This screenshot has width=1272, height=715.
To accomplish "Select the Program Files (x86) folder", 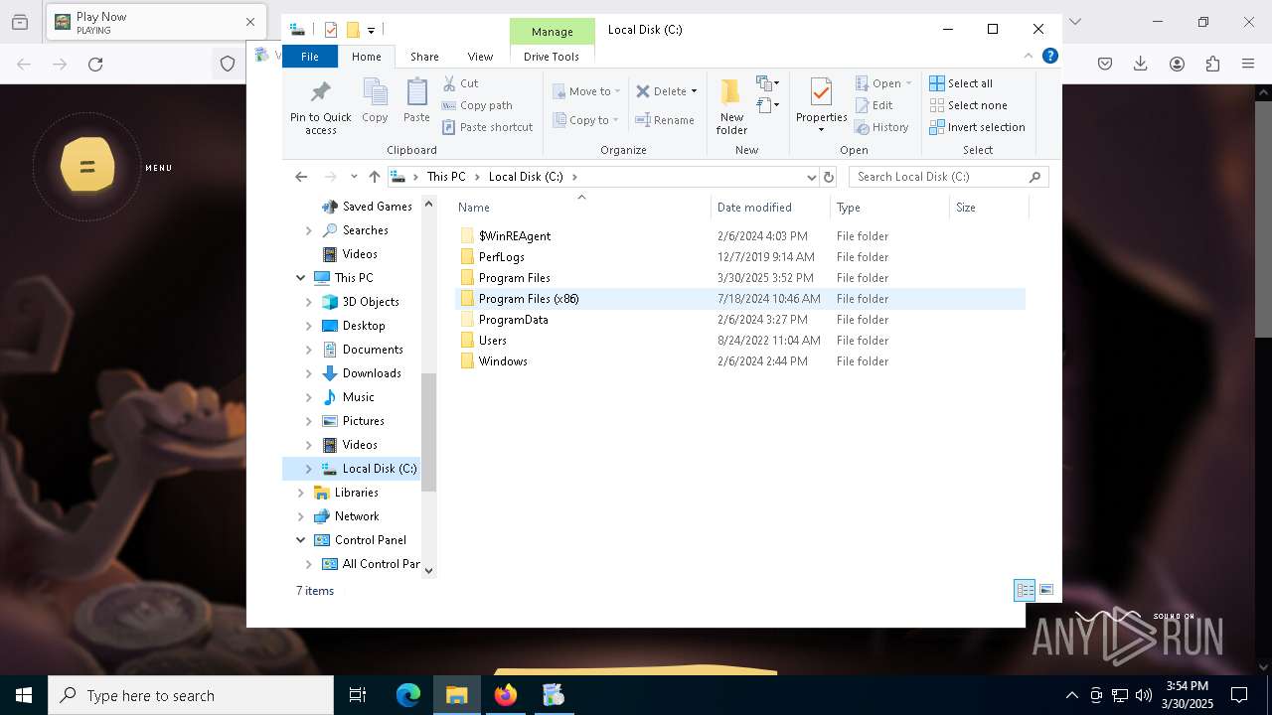I will 739,299.
